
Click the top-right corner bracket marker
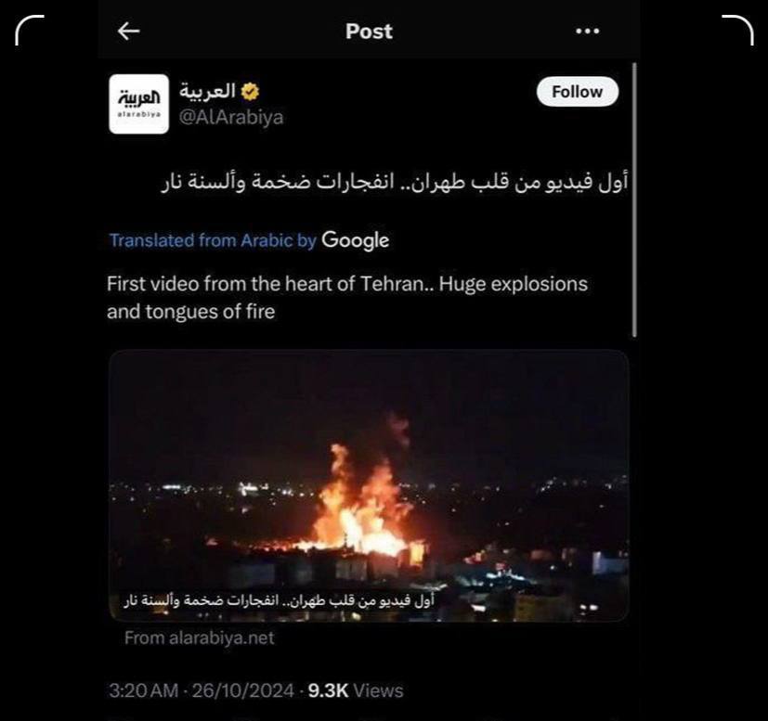tap(737, 30)
